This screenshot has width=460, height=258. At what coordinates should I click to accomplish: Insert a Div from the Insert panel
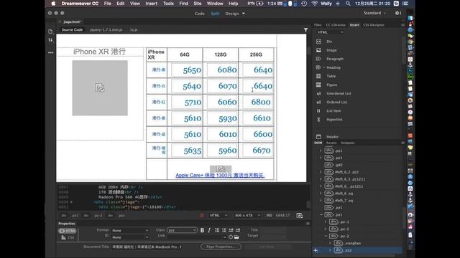329,42
